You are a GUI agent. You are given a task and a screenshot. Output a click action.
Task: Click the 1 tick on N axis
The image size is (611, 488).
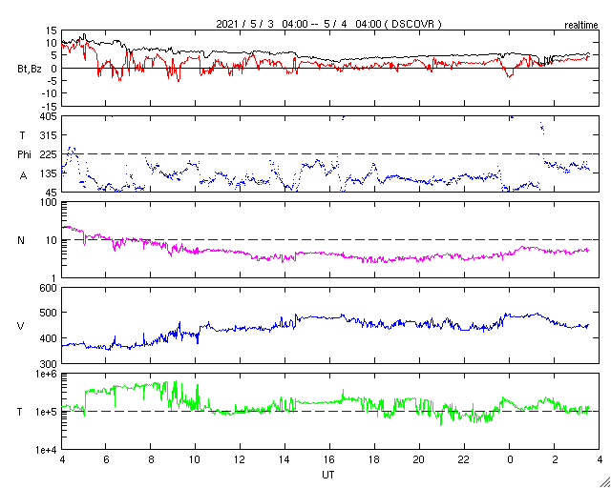click(x=54, y=278)
